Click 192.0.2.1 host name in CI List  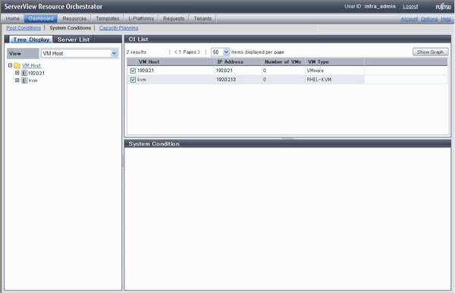pyautogui.click(x=146, y=71)
